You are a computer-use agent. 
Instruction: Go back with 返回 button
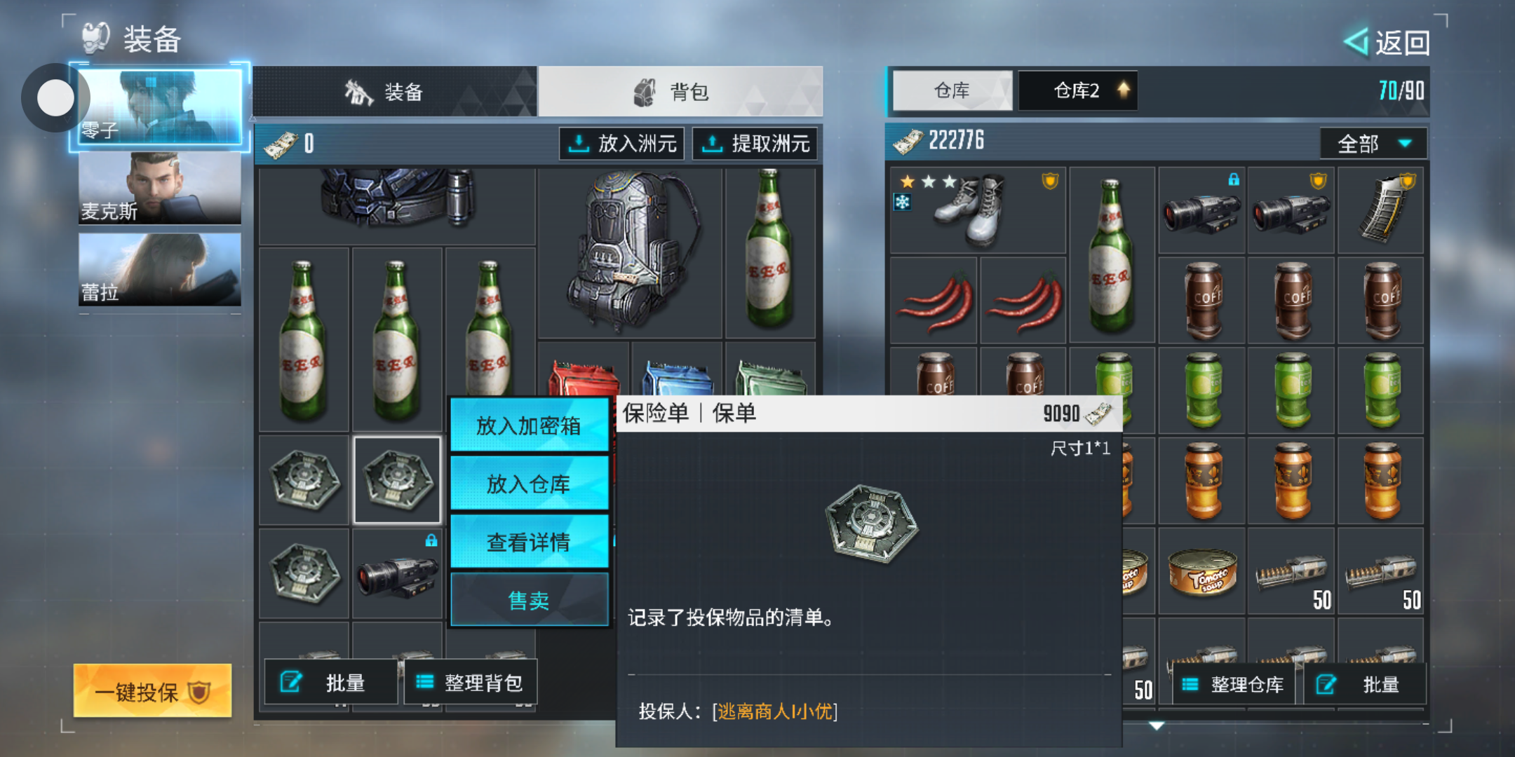tap(1387, 43)
